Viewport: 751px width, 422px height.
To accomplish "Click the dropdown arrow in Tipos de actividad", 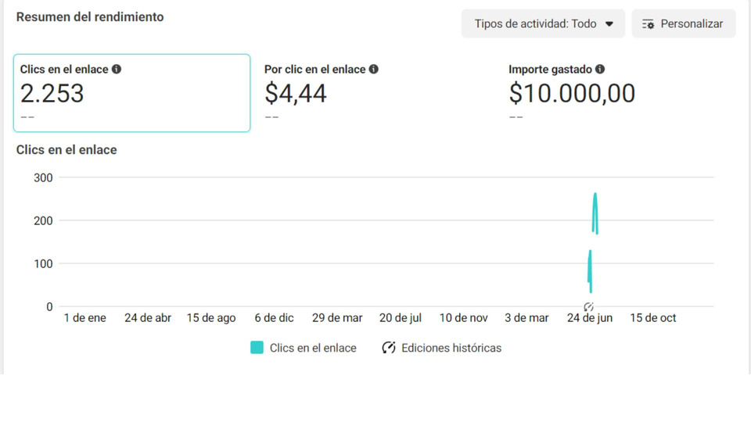I will [x=609, y=24].
